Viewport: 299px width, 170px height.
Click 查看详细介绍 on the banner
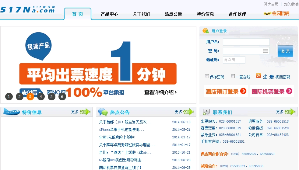point(160,92)
